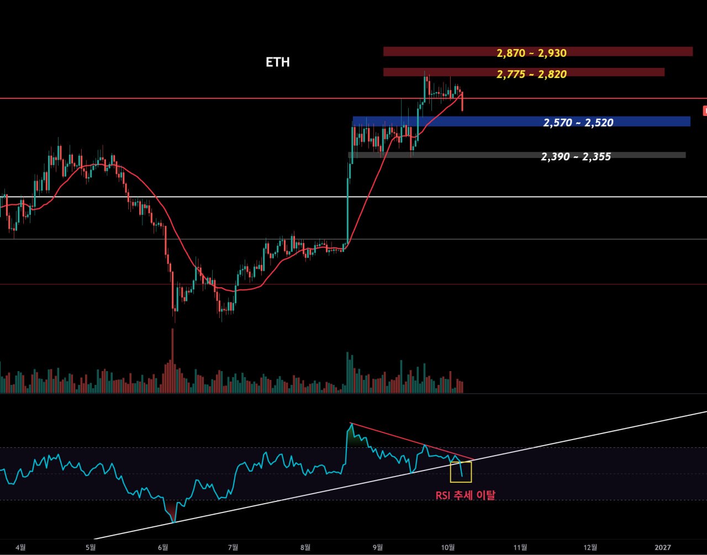The width and height of the screenshot is (707, 555).
Task: Select the 7월 time axis label
Action: click(233, 547)
